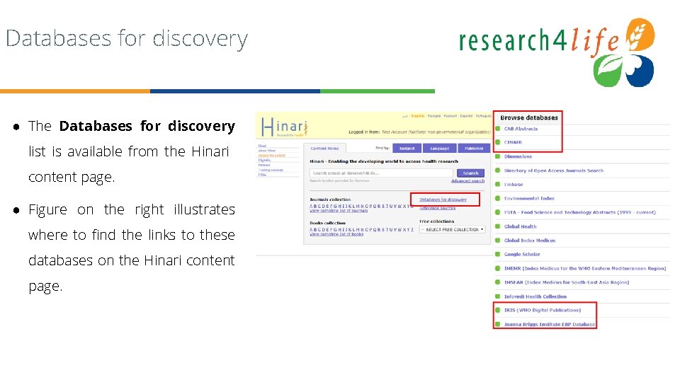This screenshot has width=680, height=382.
Task: Open IMSEAR South-East Asia Region link
Action: (x=567, y=282)
